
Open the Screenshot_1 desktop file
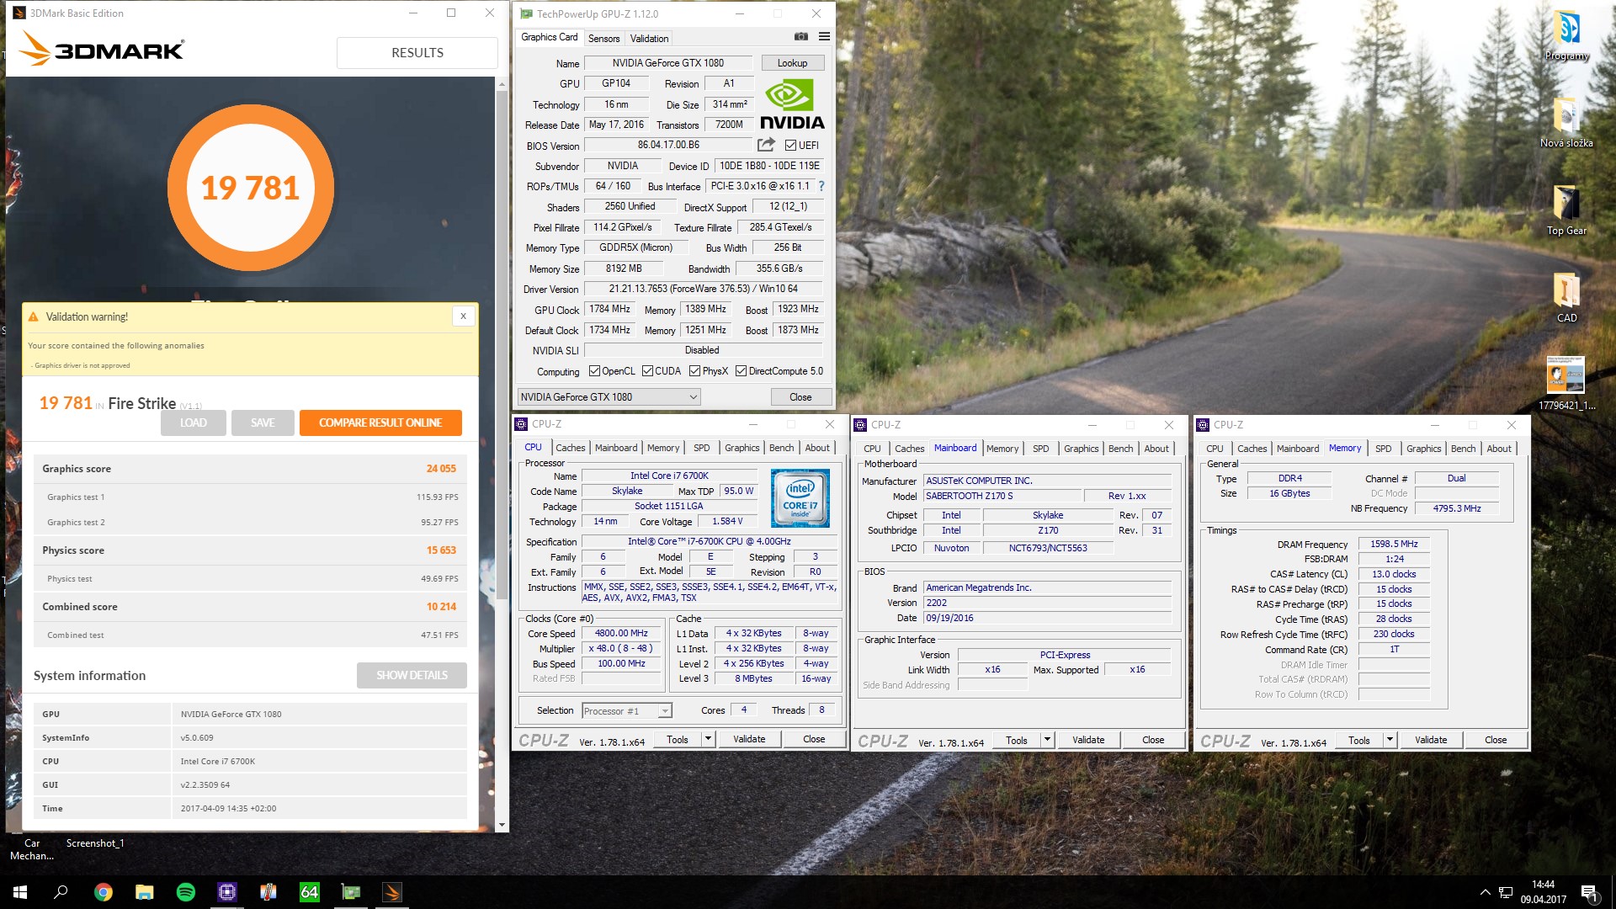(x=95, y=843)
